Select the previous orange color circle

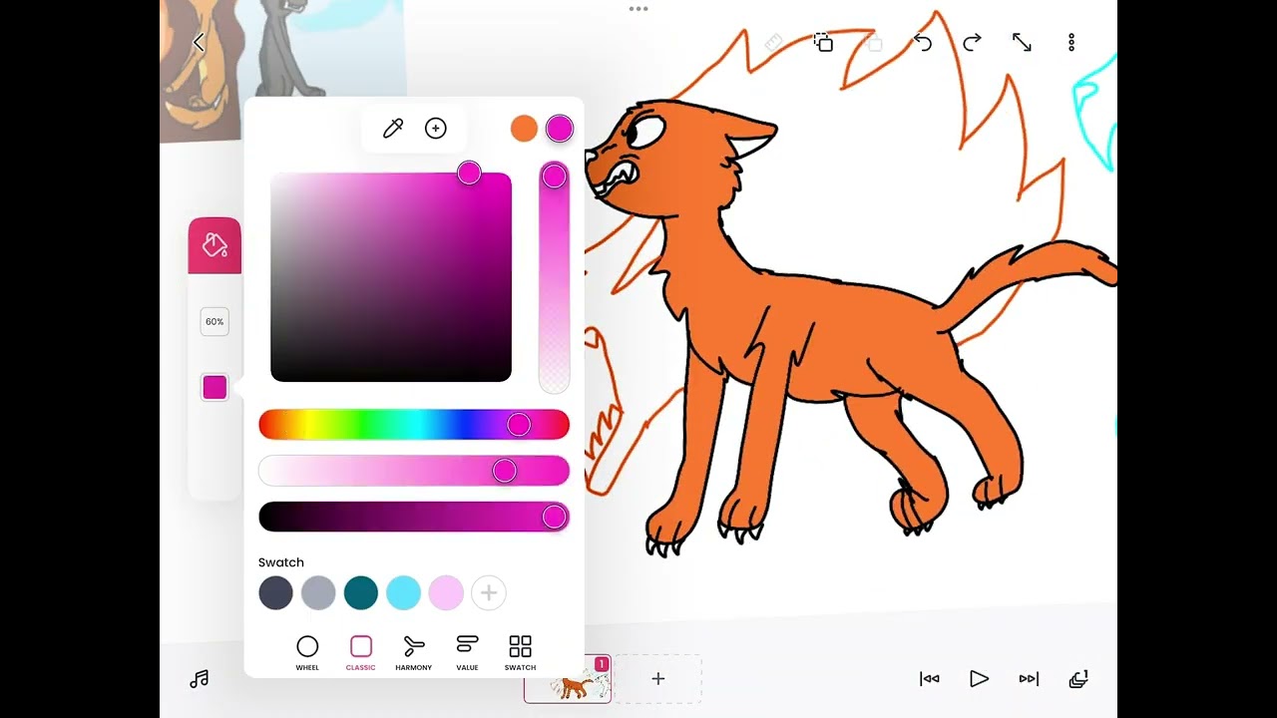click(524, 128)
